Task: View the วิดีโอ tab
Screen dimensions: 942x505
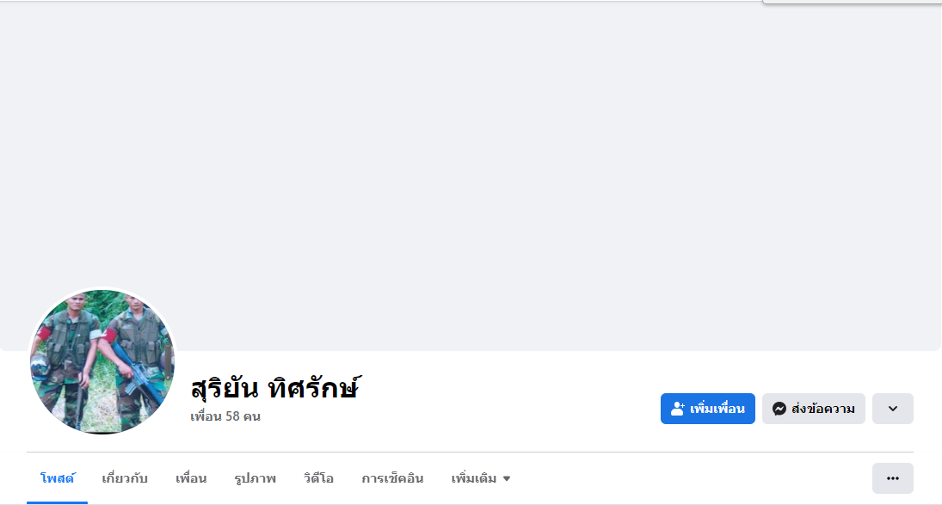Action: pyautogui.click(x=318, y=478)
